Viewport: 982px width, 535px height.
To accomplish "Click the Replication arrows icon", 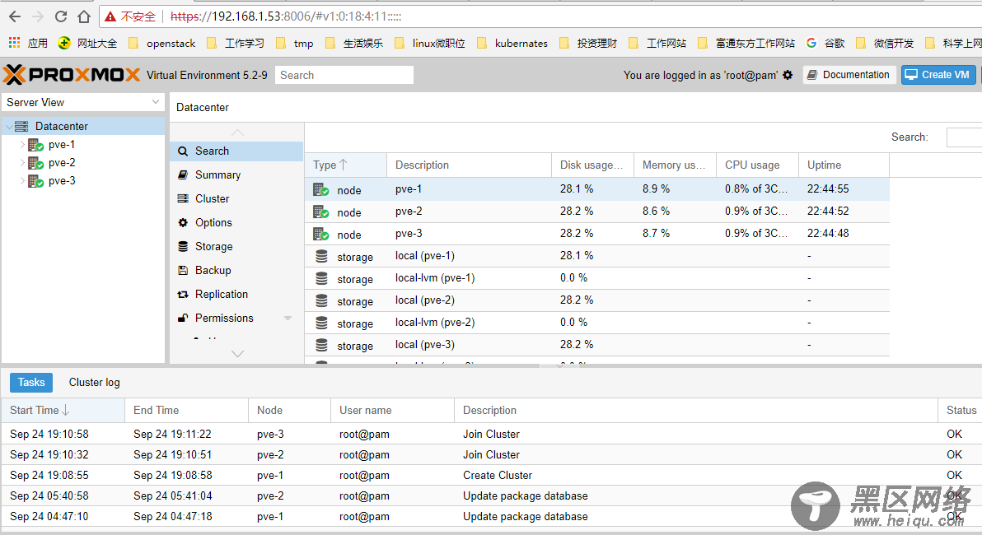I will coord(183,294).
